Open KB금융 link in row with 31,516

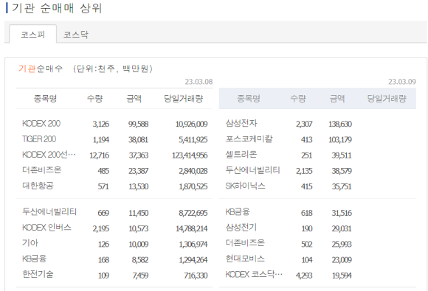(x=238, y=212)
